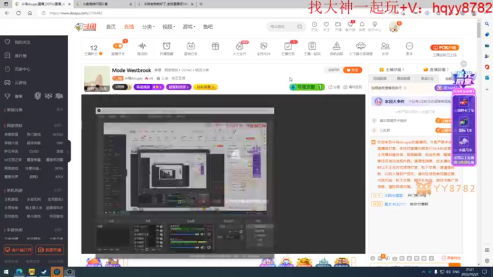Viewport: 493px width, 277px height.
Task: Open the AD task toolbar icon
Action: pos(190,47)
